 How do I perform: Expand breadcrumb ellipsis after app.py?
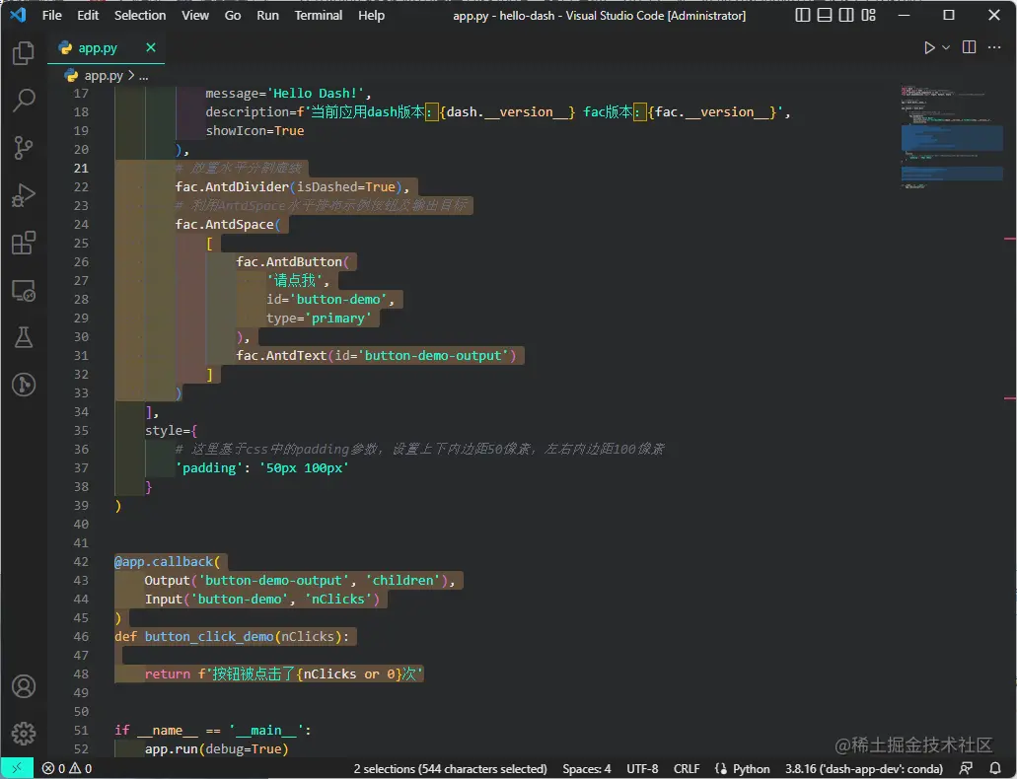143,76
